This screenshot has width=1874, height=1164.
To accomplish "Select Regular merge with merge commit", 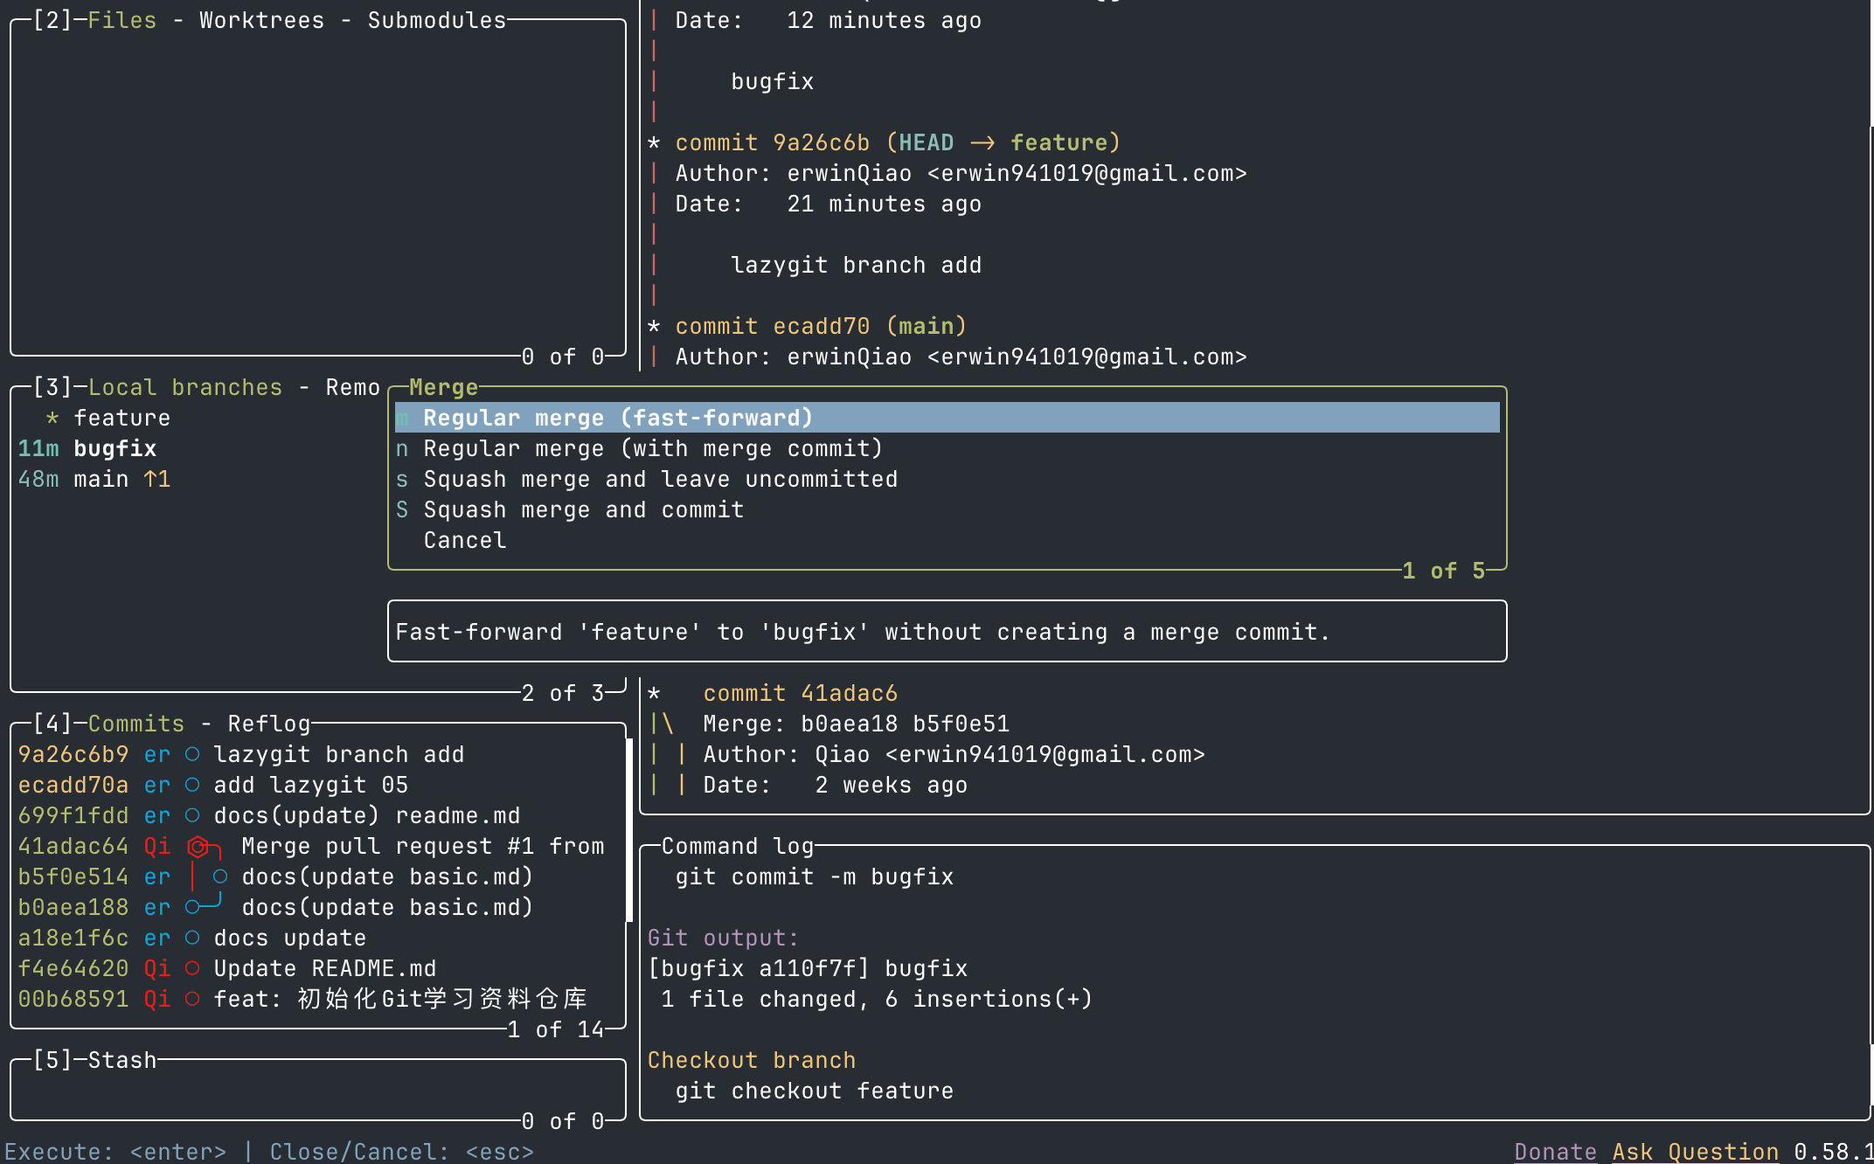I will point(652,448).
